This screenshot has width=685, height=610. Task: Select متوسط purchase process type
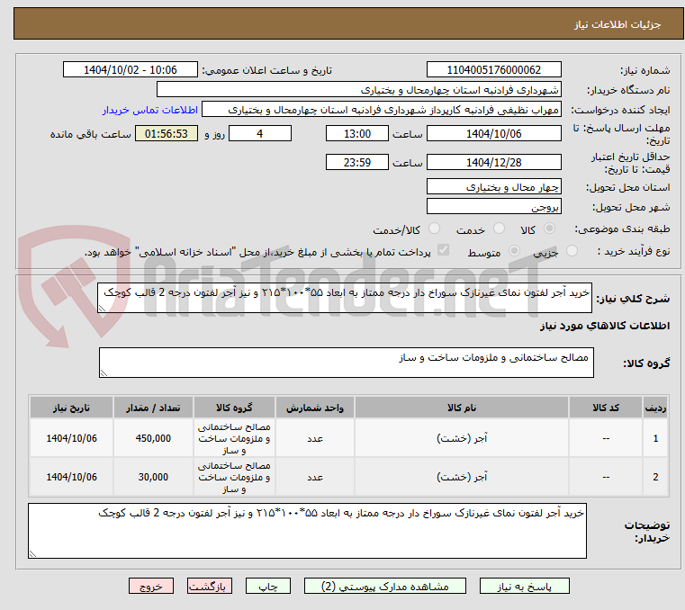(515, 252)
